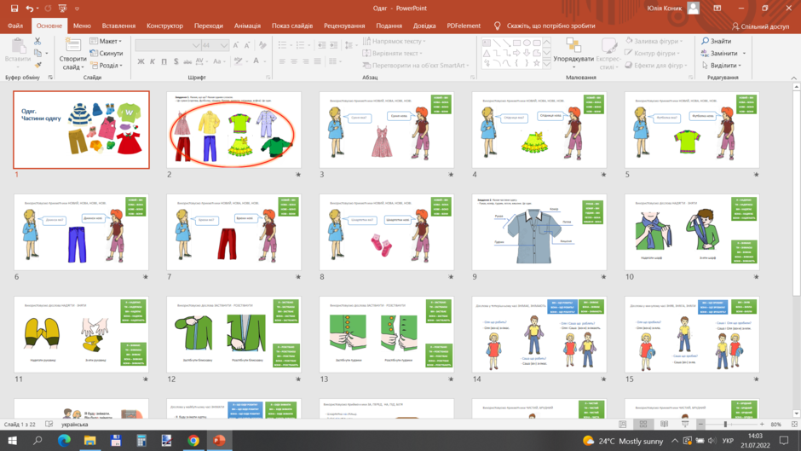Undo last action in Quick Access Toolbar
This screenshot has height=451, width=801.
click(x=30, y=9)
